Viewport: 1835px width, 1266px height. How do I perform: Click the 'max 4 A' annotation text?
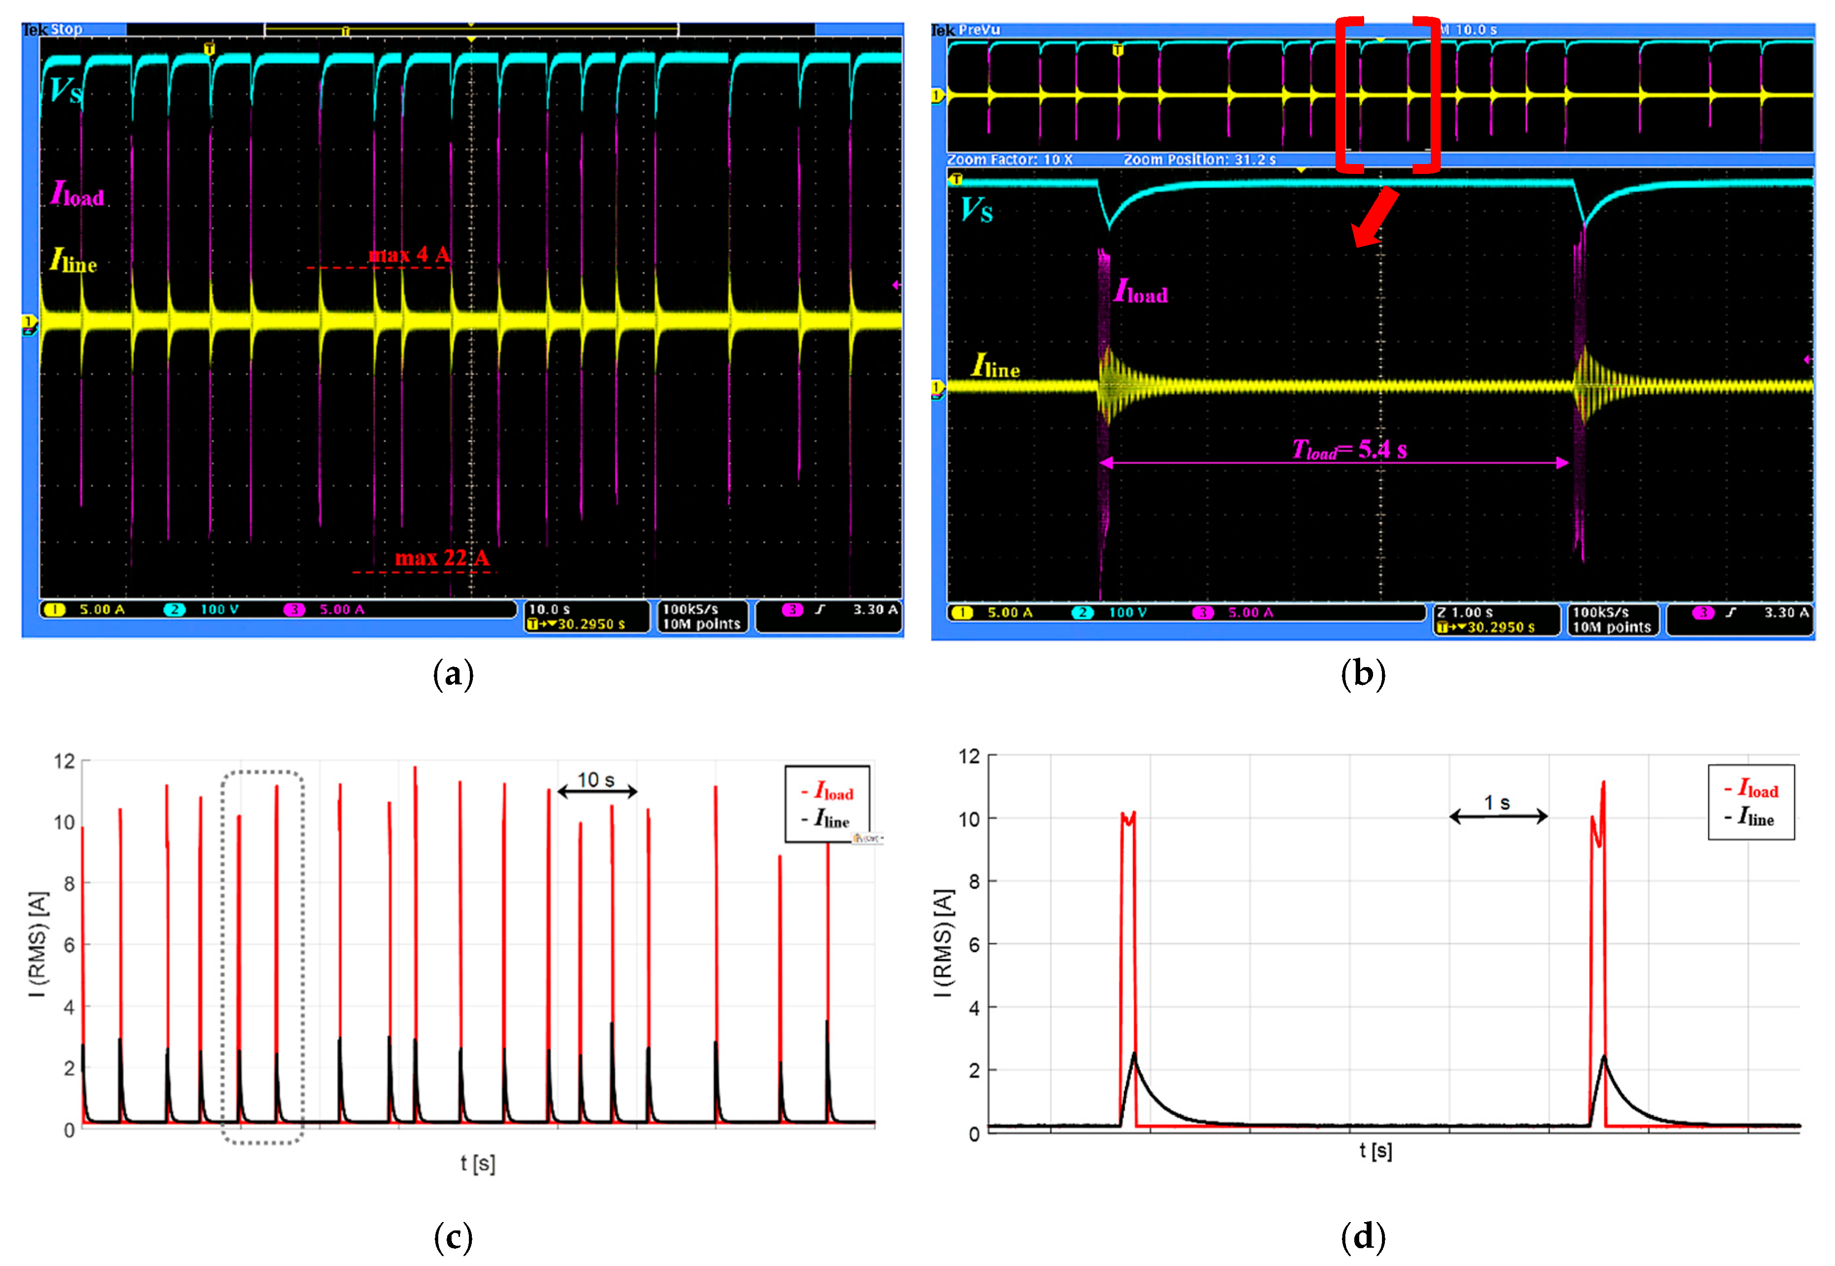point(409,255)
